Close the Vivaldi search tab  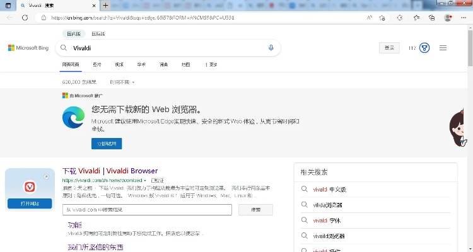[x=94, y=6]
